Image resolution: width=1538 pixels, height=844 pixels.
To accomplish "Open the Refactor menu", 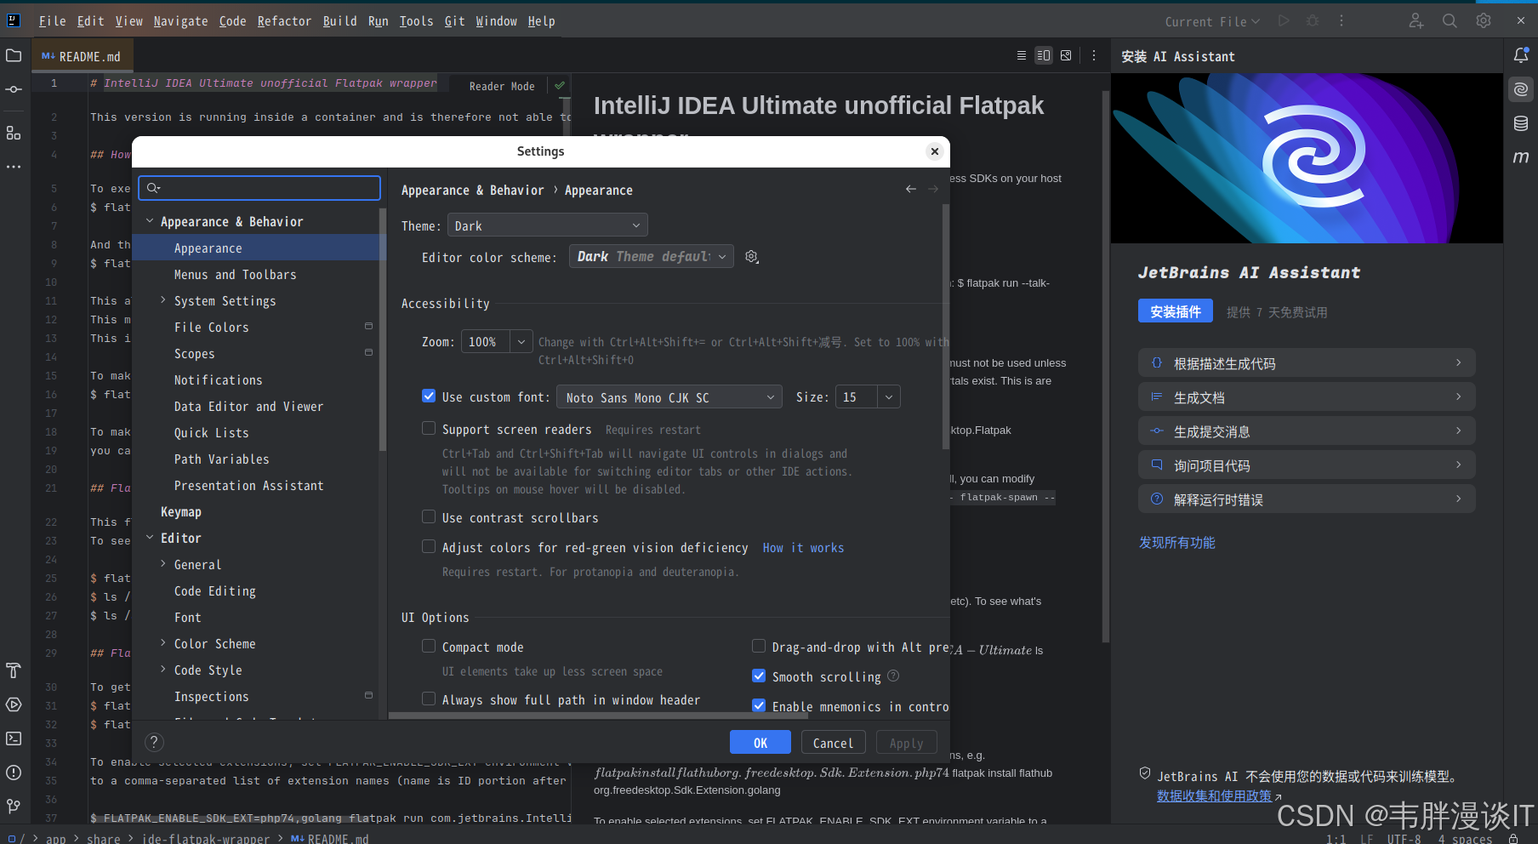I will click(x=284, y=21).
